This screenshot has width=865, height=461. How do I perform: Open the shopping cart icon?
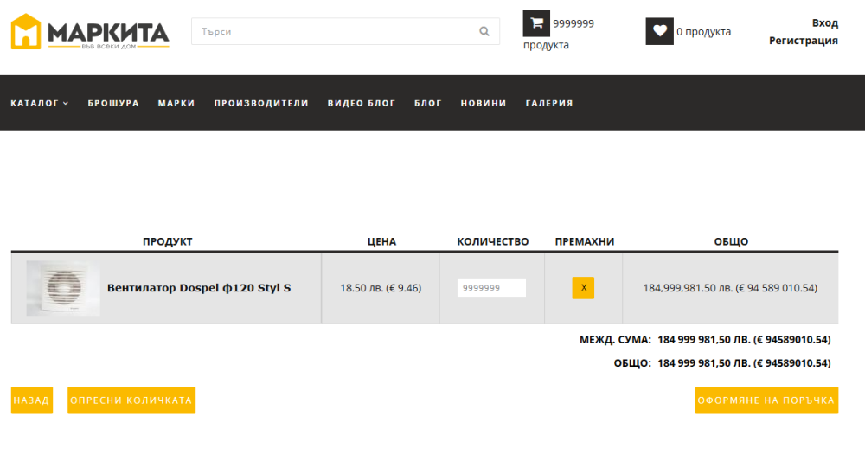click(x=536, y=23)
